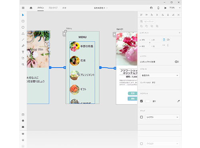Image resolution: width=200 pixels, height=148 pixels.
Task: Distribute selection vertically
Action: pos(157,15)
